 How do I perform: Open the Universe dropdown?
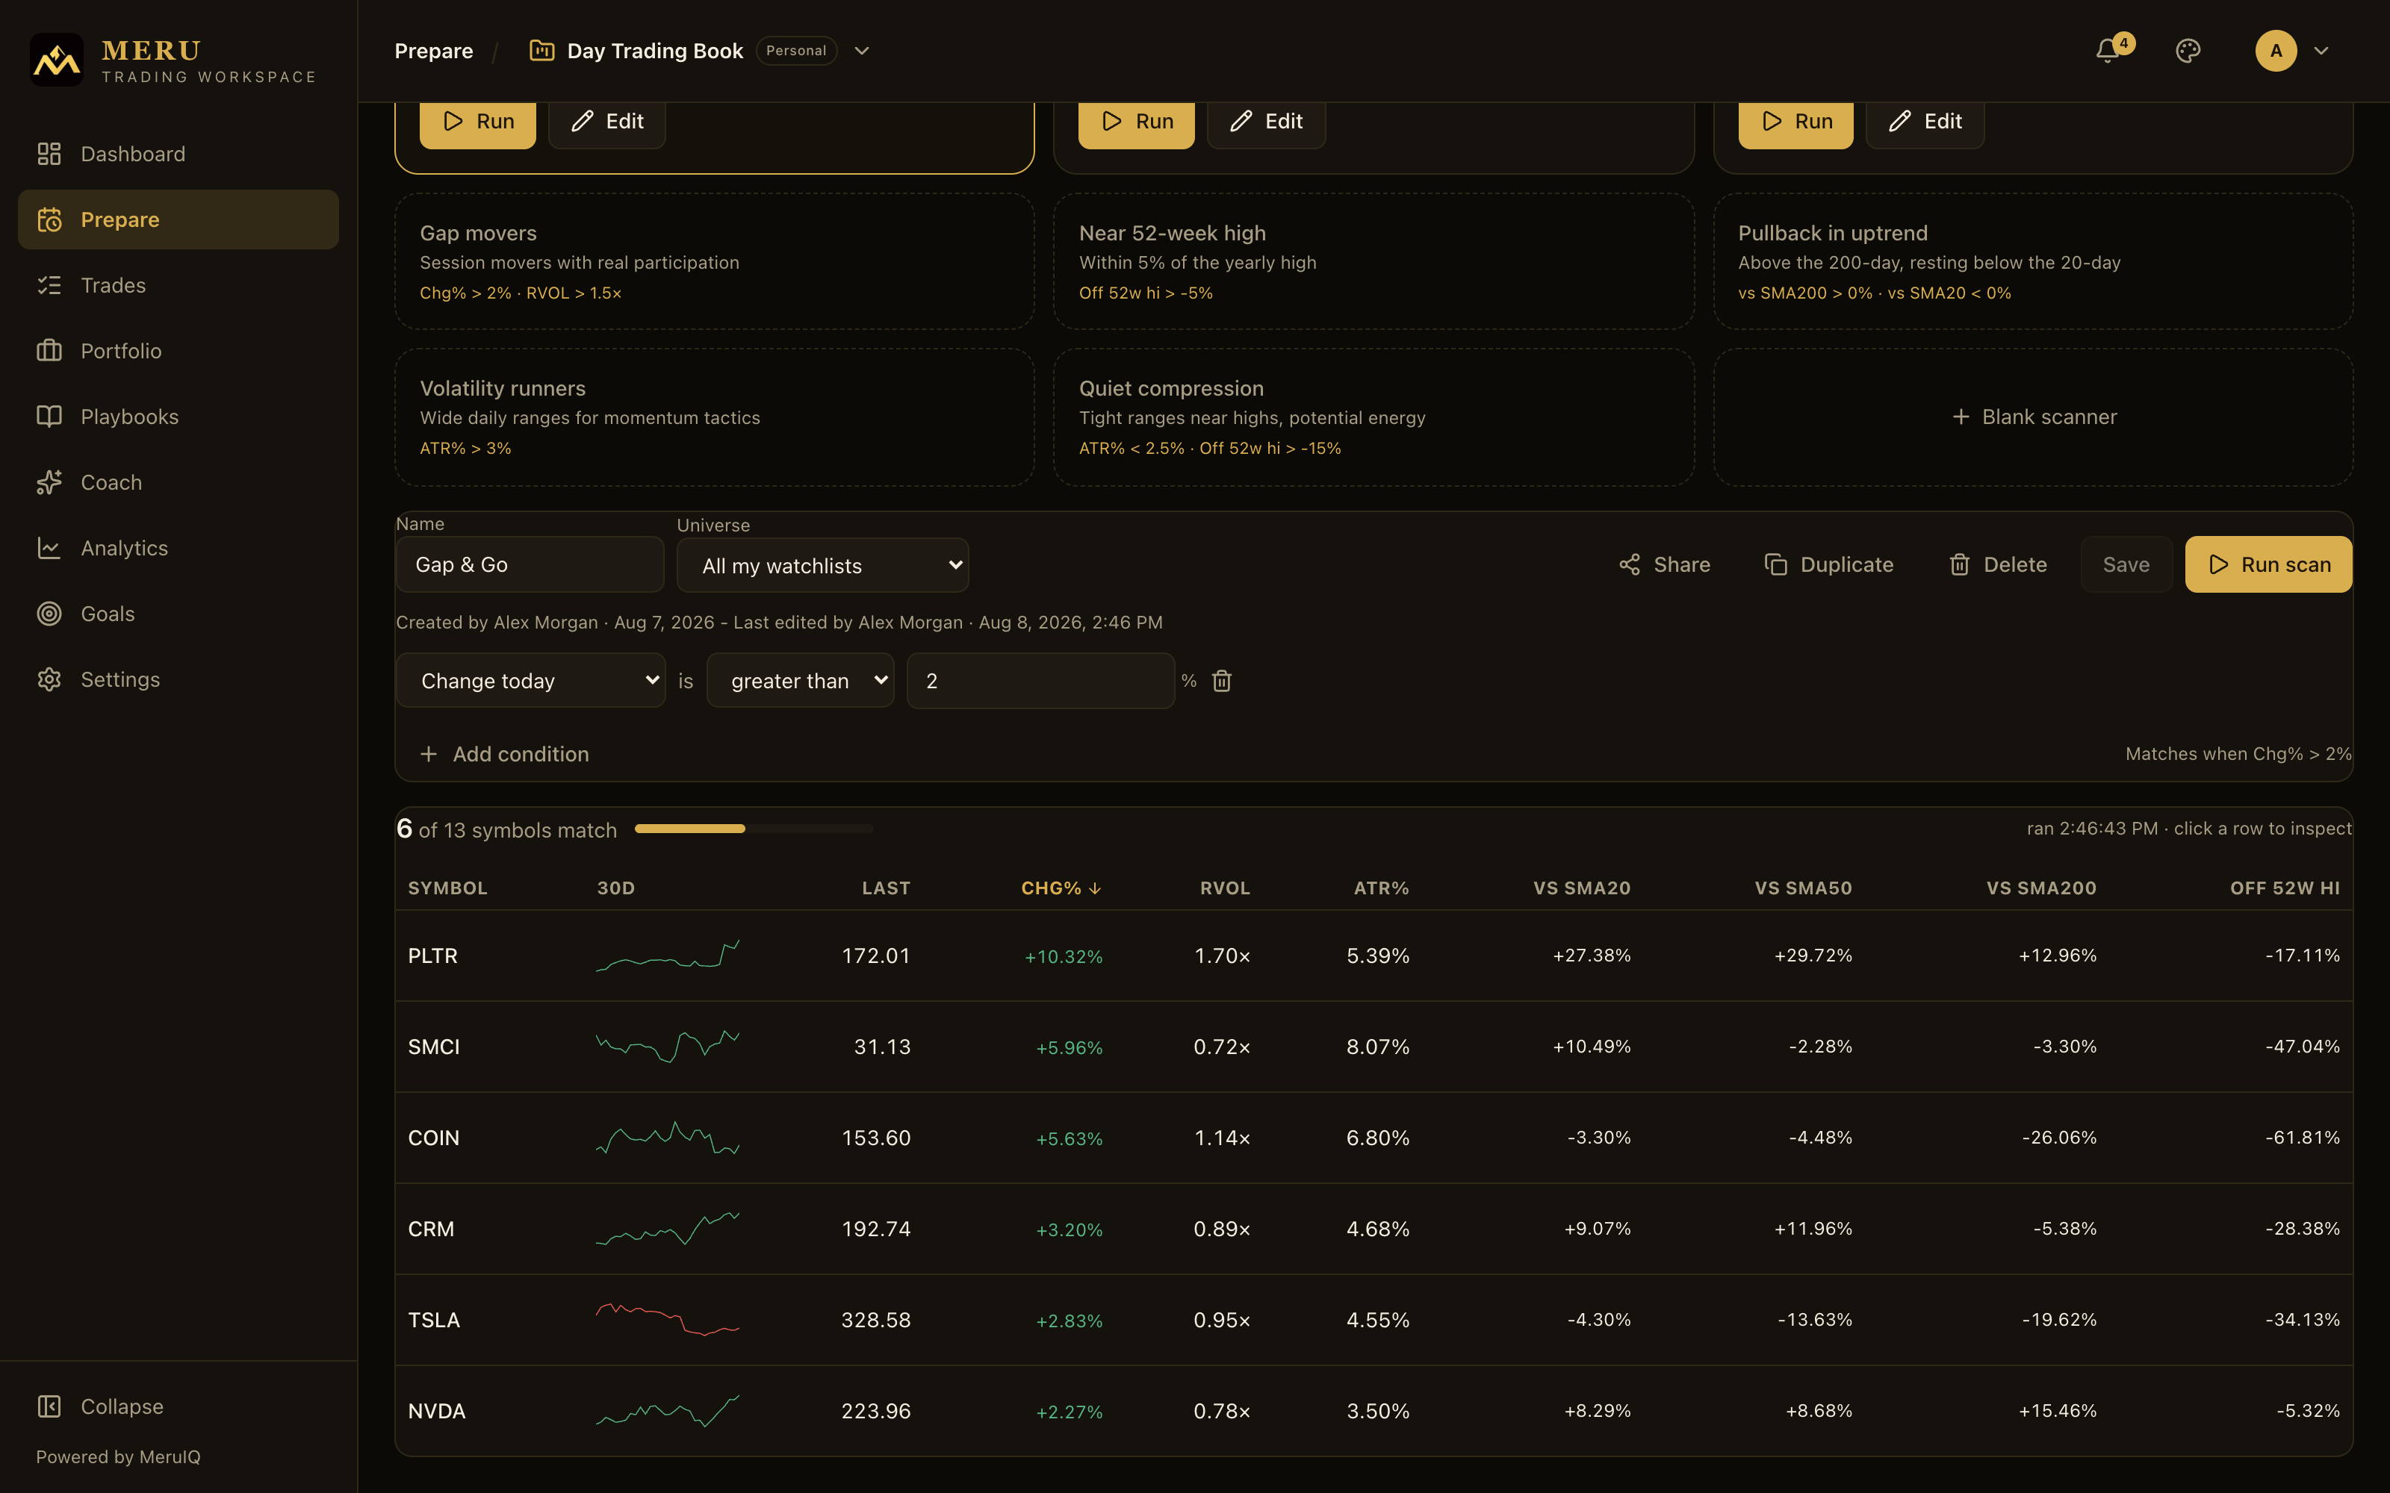coord(822,566)
